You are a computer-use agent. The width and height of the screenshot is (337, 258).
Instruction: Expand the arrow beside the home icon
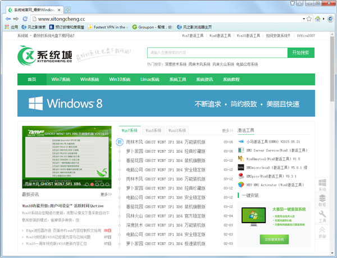pos(324,19)
